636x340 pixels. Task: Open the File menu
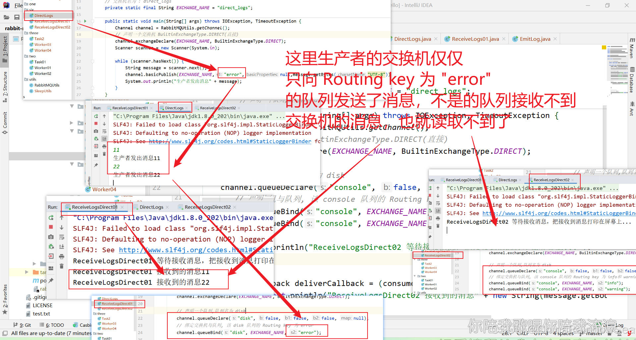click(x=19, y=5)
